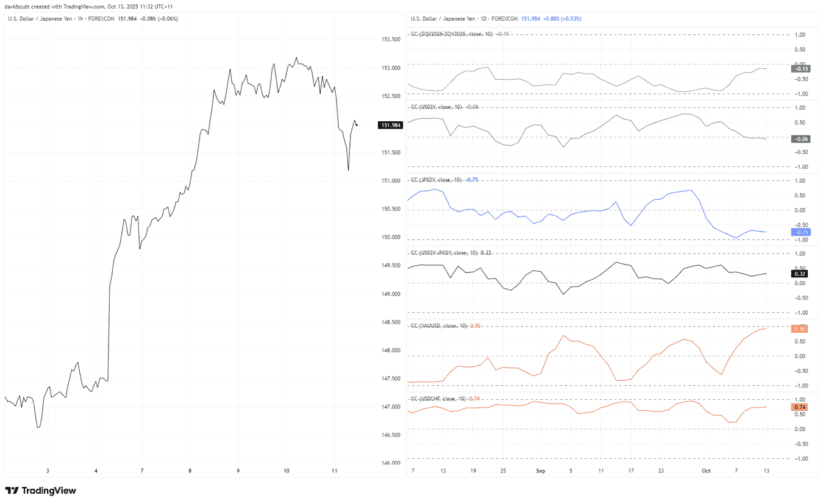
Task: Select the blue CC (JP02Y) indicator legend
Action: pyautogui.click(x=444, y=180)
